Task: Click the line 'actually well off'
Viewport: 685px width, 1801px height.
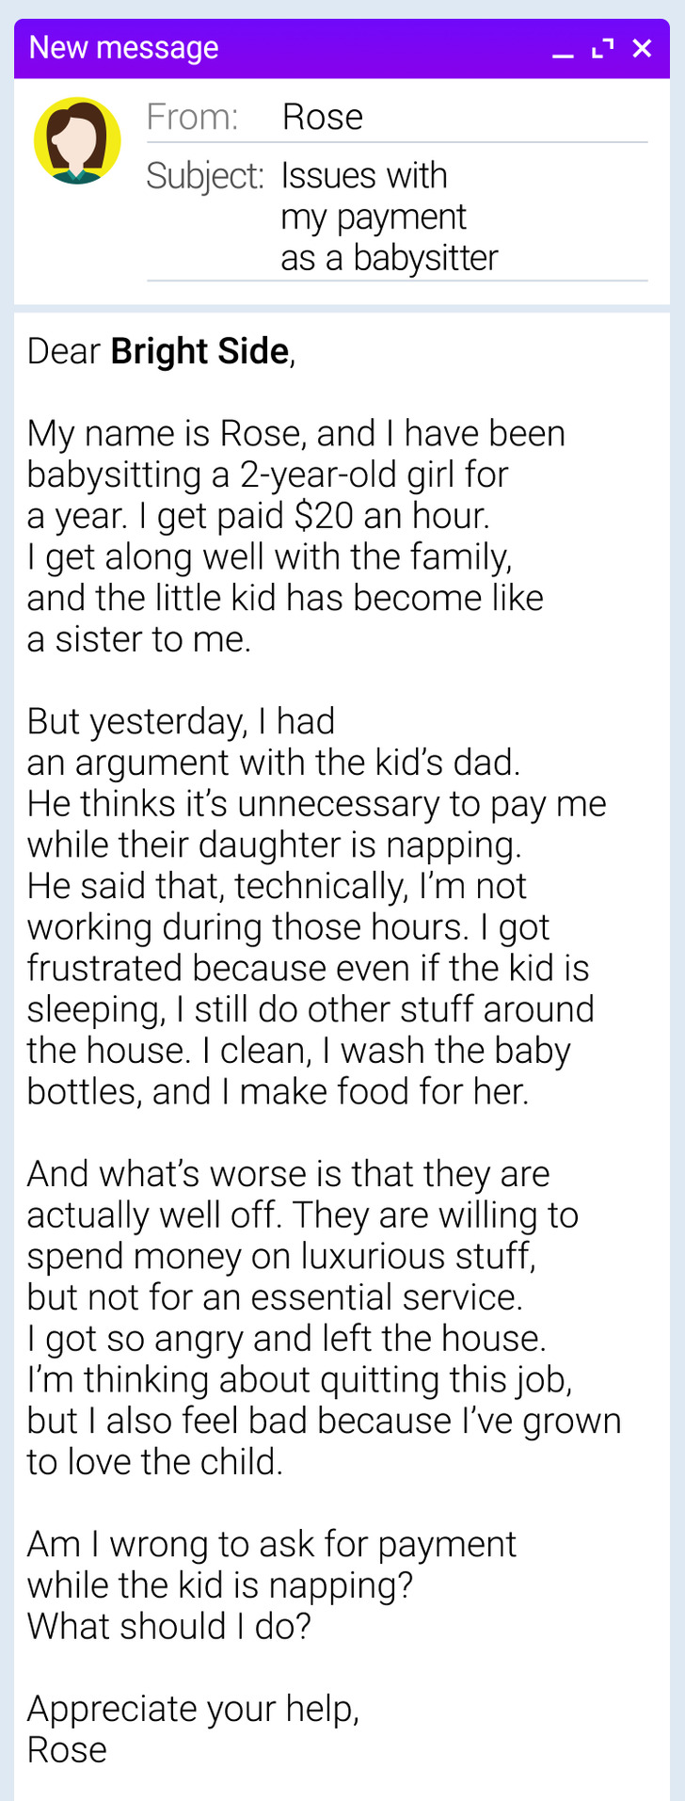Action: [x=154, y=1215]
